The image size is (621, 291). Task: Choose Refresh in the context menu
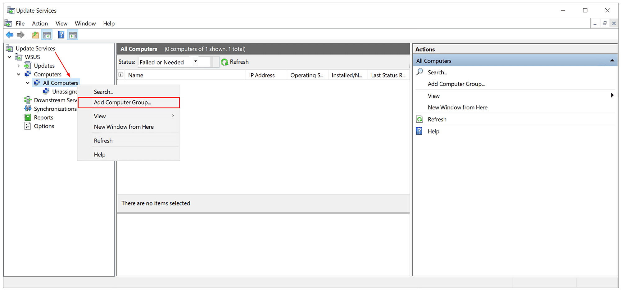point(129,141)
